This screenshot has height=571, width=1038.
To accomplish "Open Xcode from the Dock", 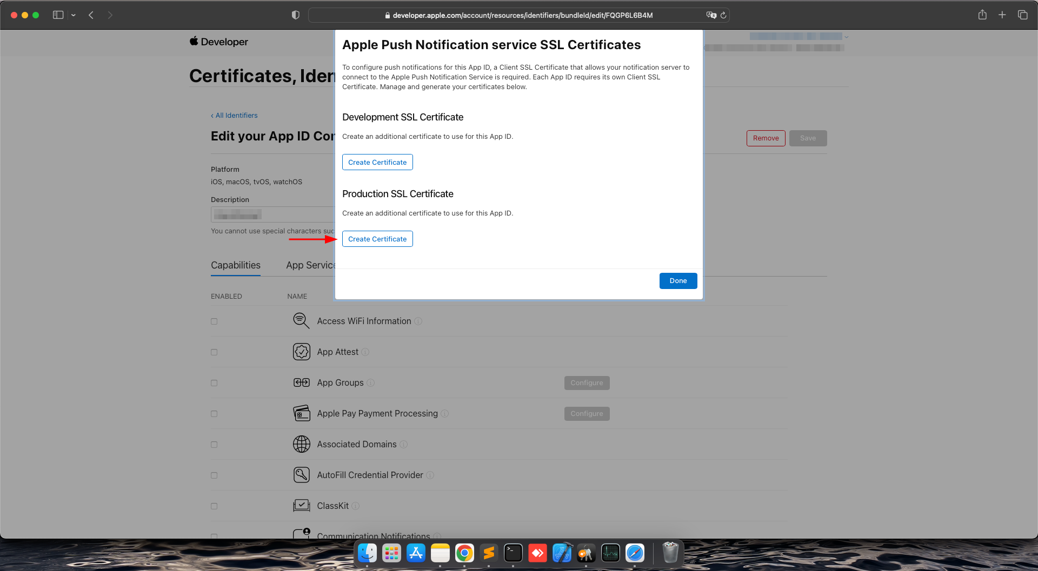I will 562,553.
